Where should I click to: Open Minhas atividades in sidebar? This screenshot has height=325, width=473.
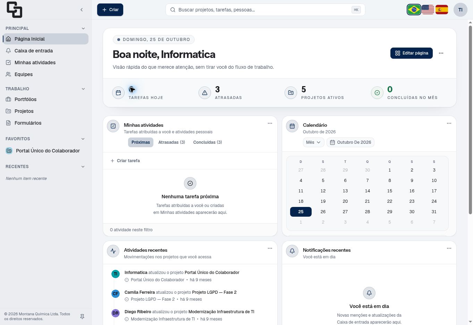pos(45,62)
